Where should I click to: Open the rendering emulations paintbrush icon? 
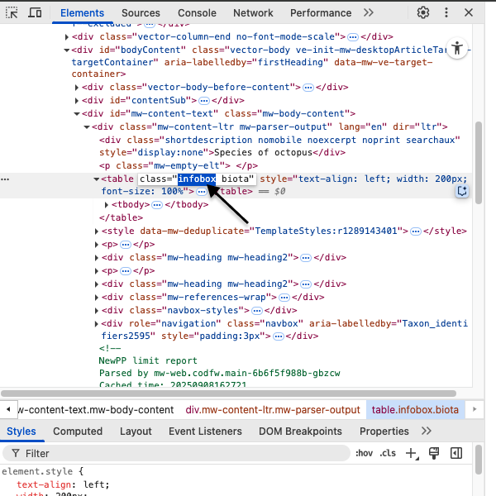433,453
